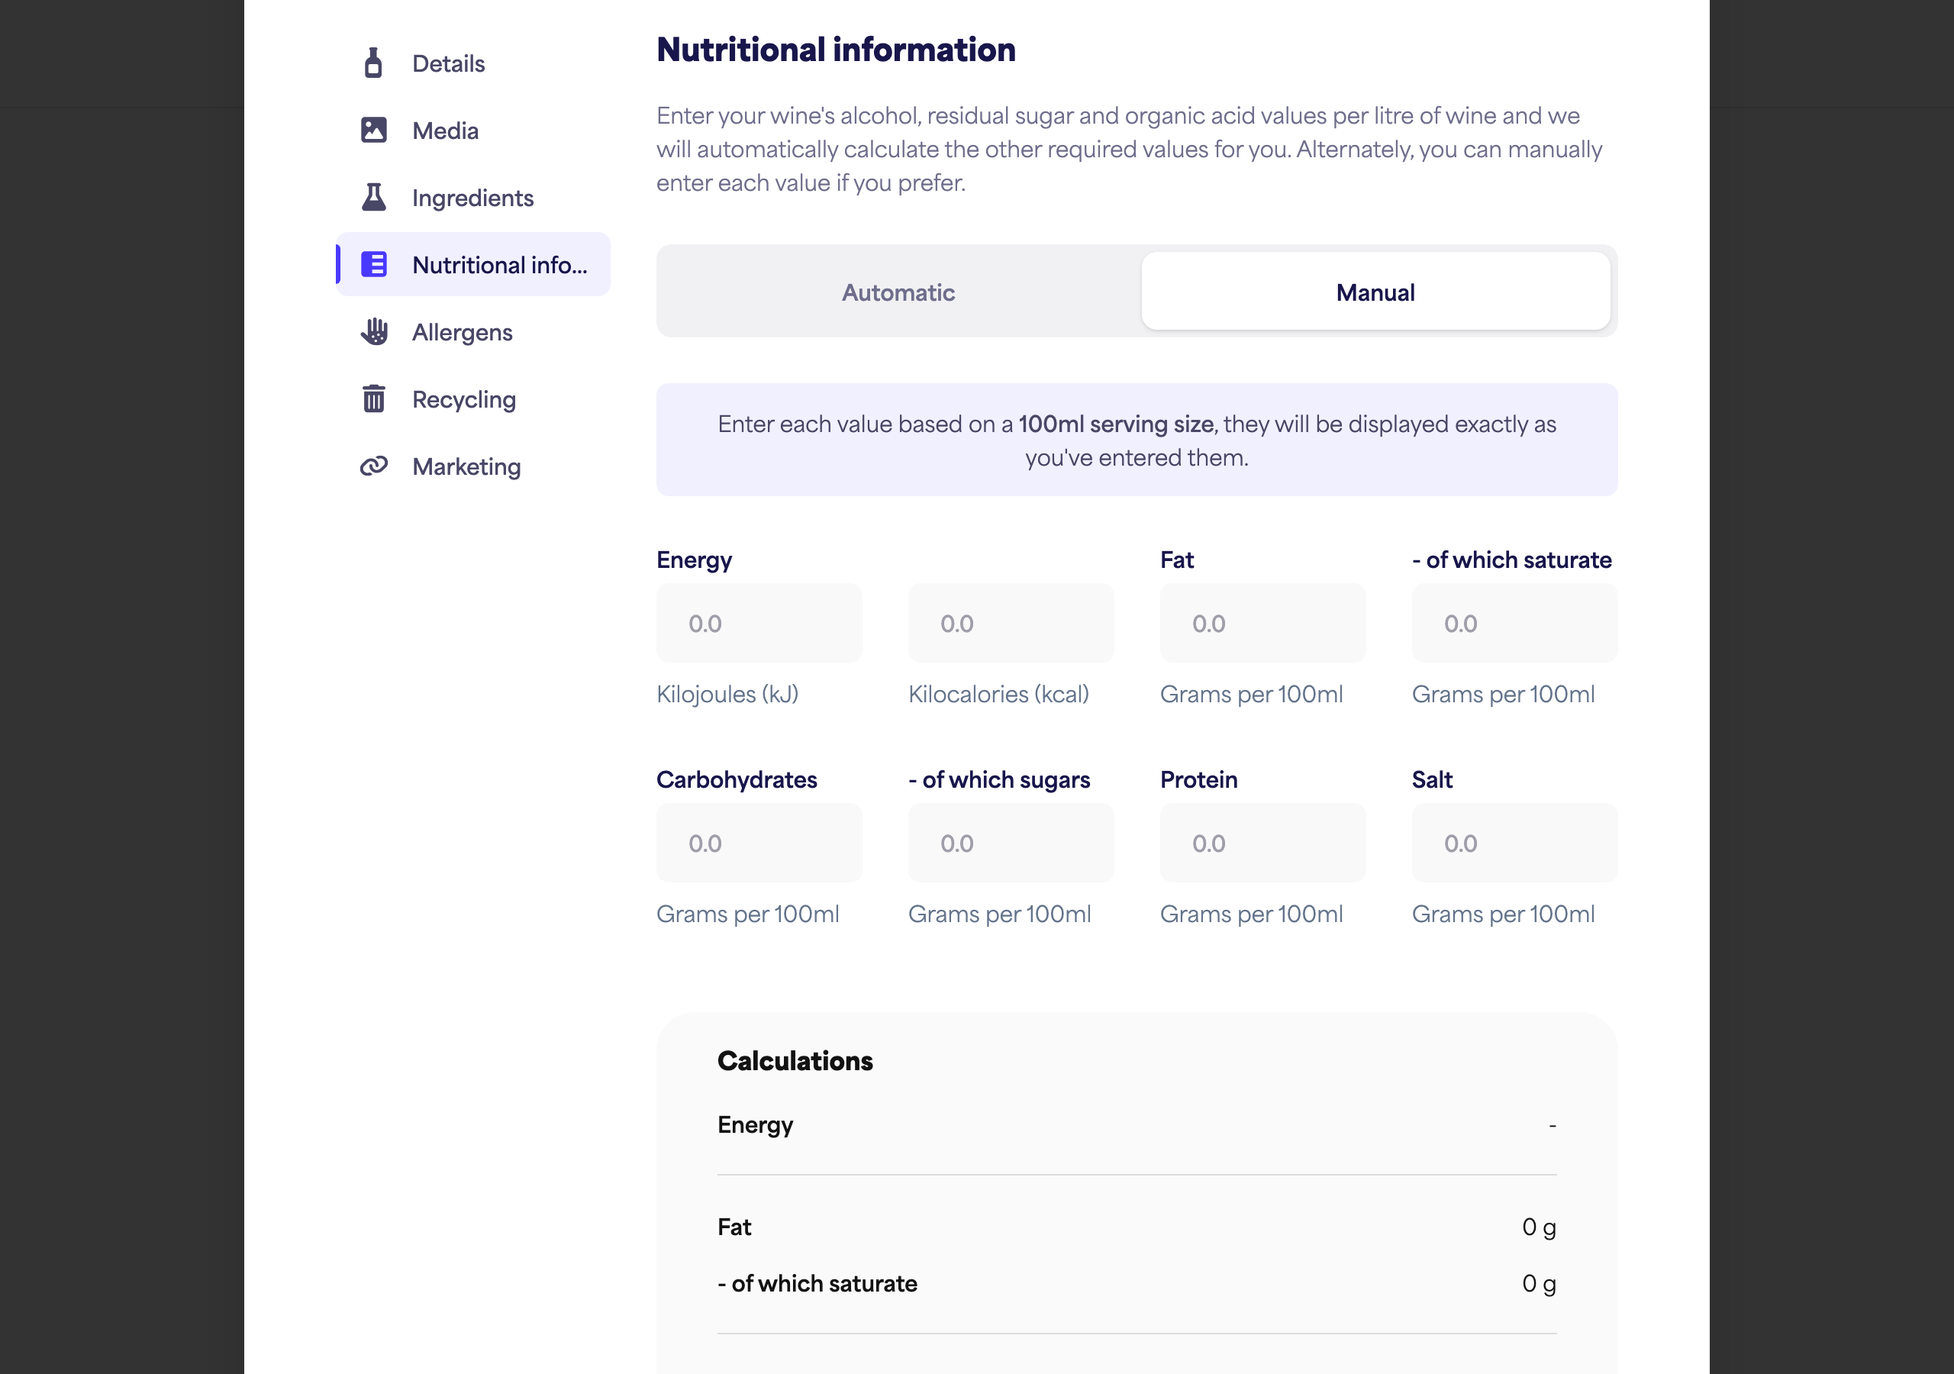Select the Carbohydrates input field
Screen dimensions: 1954x1374
759,843
